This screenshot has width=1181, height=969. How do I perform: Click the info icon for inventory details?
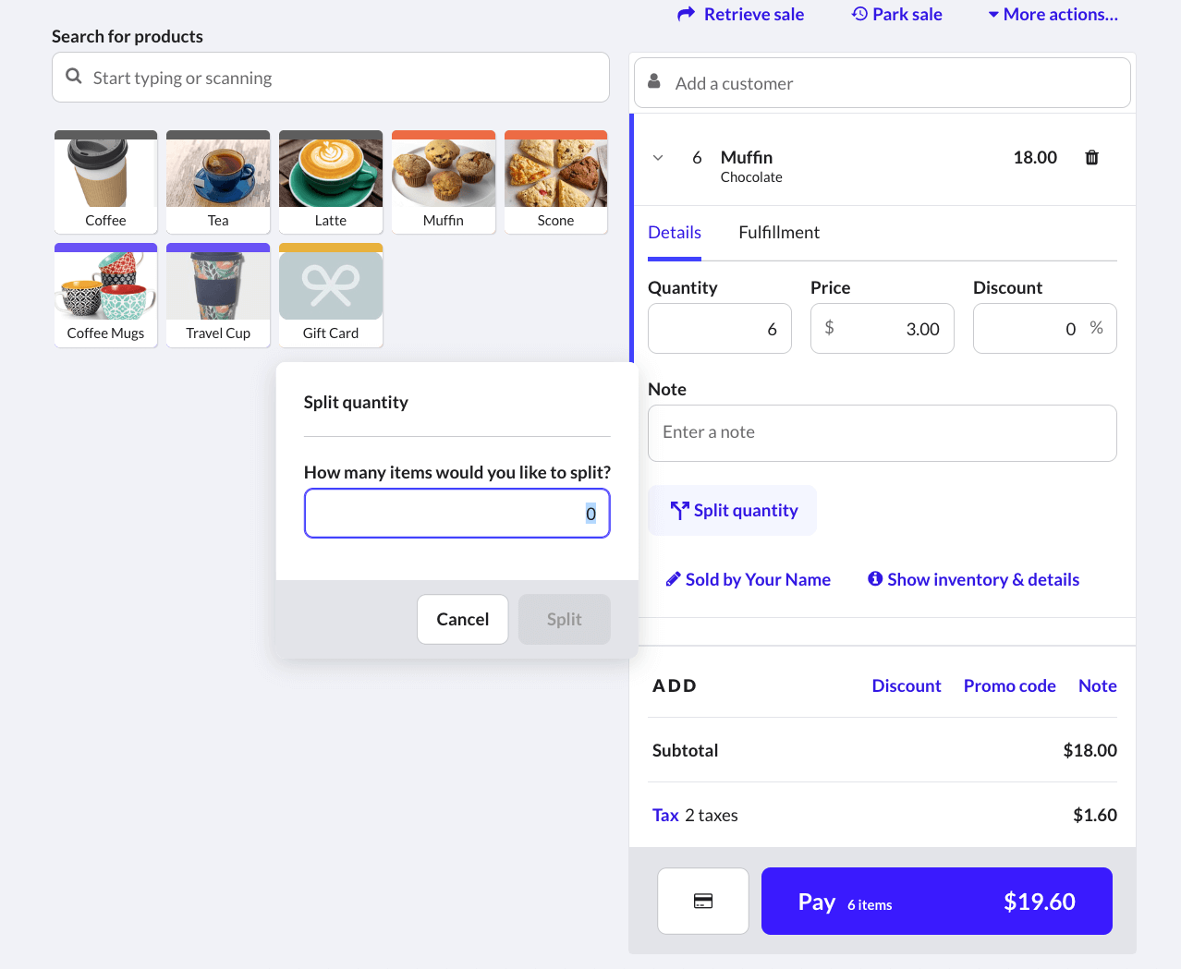pos(874,579)
